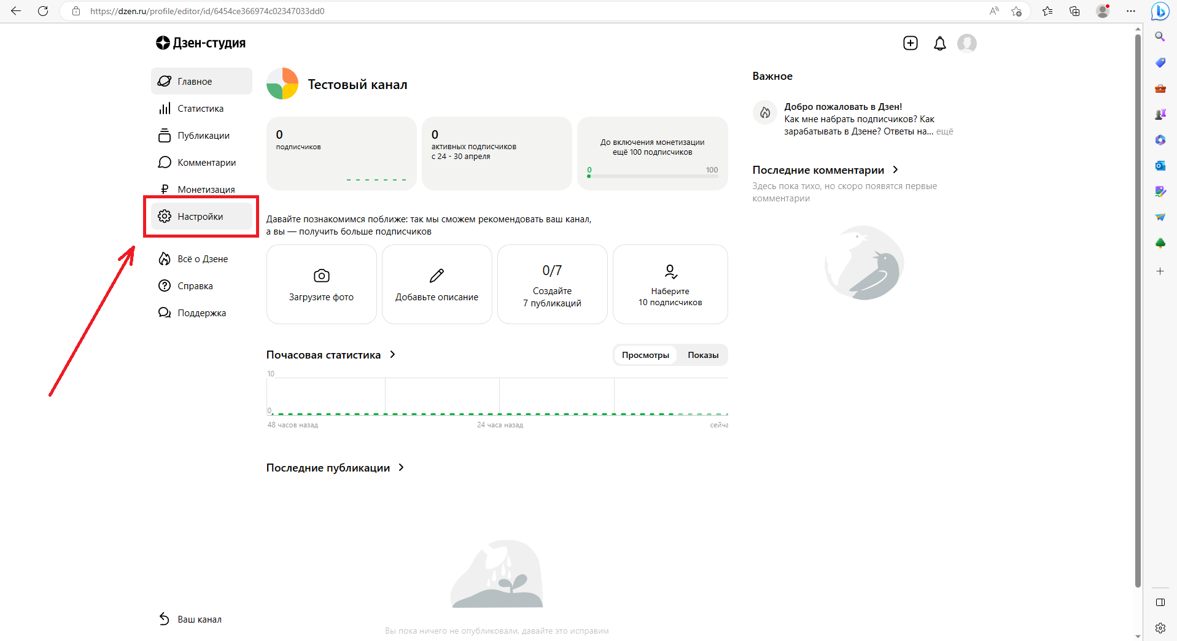The image size is (1177, 641).
Task: Click the Dzen-studio logo
Action: click(201, 43)
